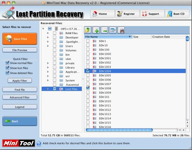Expand the private node
The height and width of the screenshot is (150, 192).
[x=48, y=63]
